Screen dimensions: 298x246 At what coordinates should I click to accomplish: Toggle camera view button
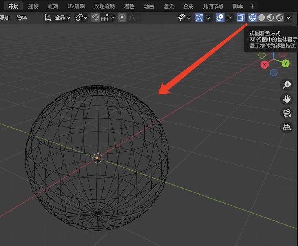(287, 113)
